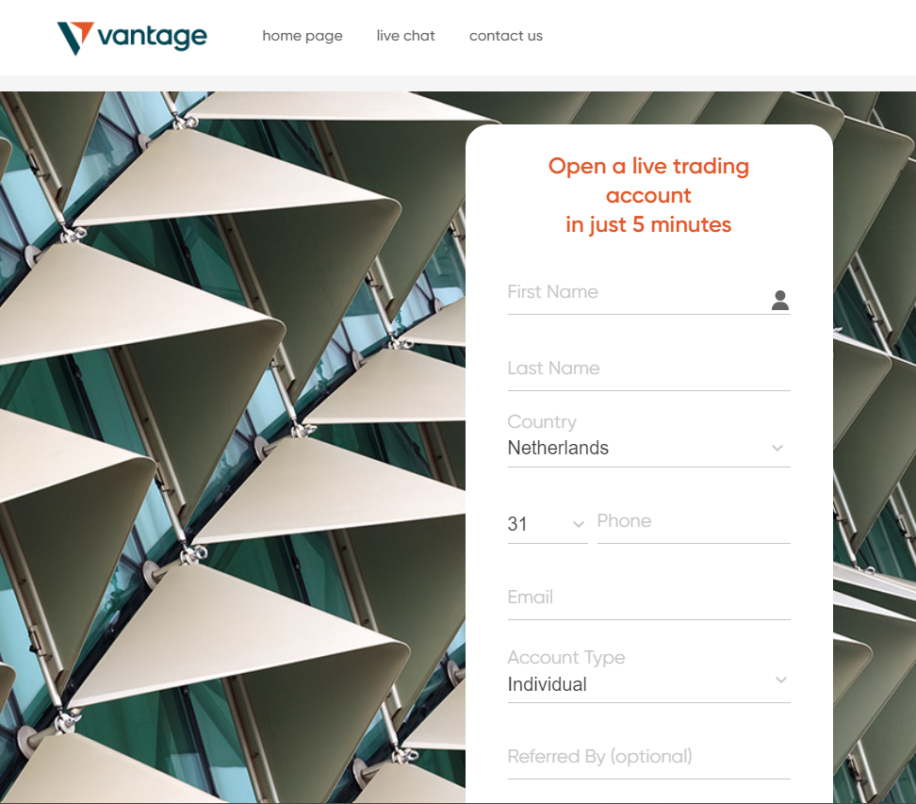916x804 pixels.
Task: Select the Email input field
Action: [648, 600]
